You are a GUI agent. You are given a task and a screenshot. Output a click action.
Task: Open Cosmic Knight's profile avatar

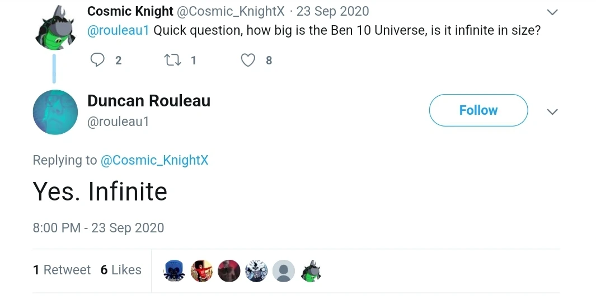click(x=54, y=27)
